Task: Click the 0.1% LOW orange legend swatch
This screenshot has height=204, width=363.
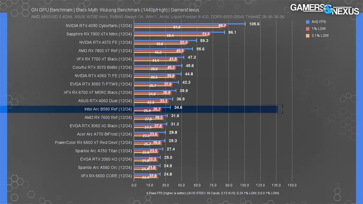Action: pyautogui.click(x=308, y=36)
